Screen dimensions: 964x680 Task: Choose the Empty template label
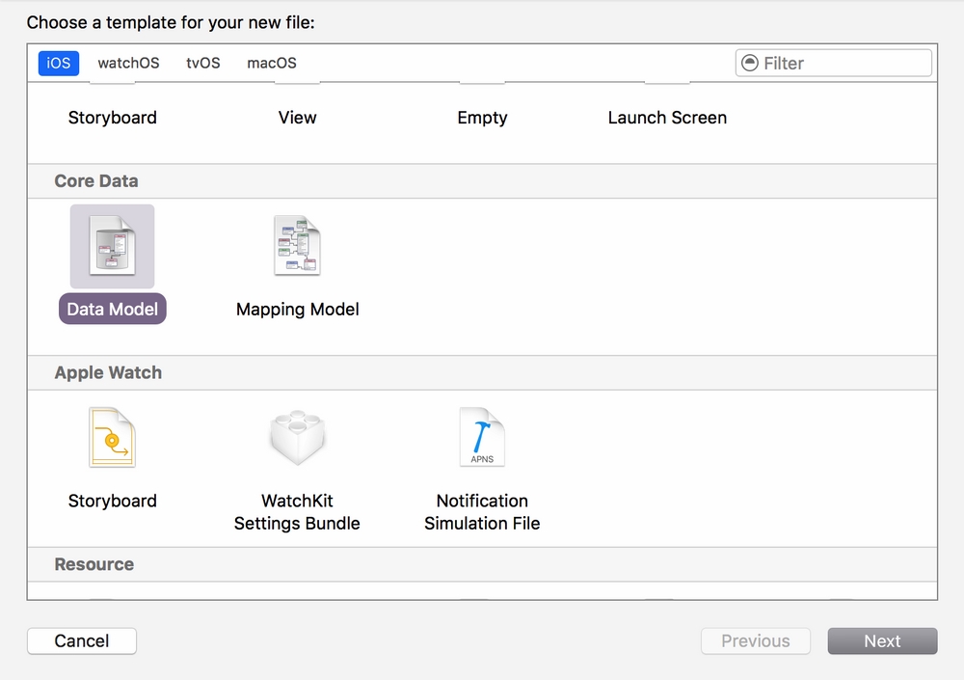coord(482,118)
